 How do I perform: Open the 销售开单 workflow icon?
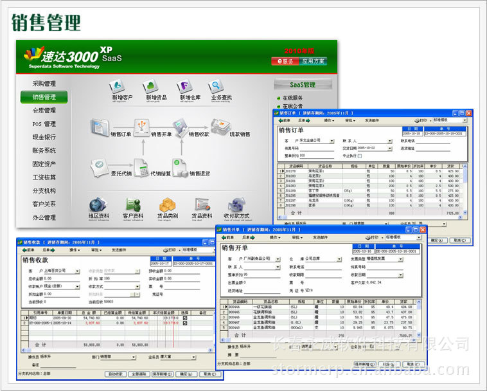[x=142, y=128]
